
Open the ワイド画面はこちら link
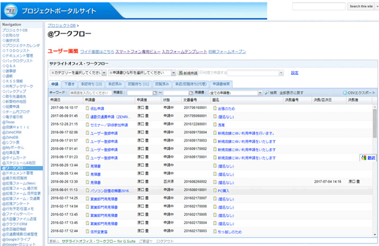(97, 52)
